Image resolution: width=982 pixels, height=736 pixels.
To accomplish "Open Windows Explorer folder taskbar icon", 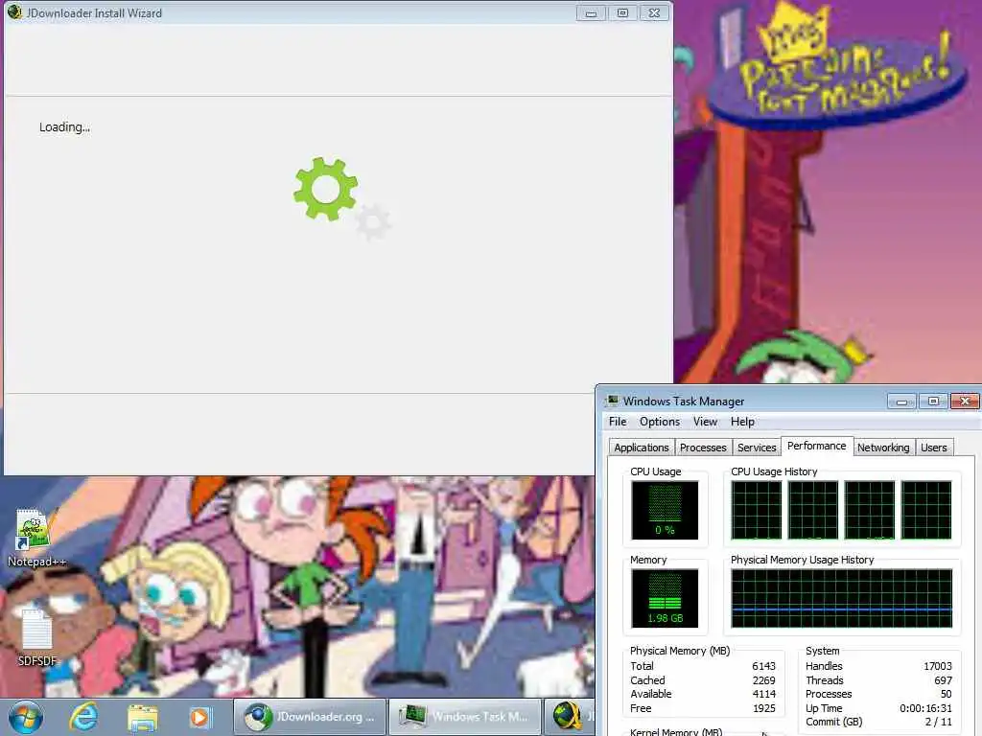I will 143,717.
